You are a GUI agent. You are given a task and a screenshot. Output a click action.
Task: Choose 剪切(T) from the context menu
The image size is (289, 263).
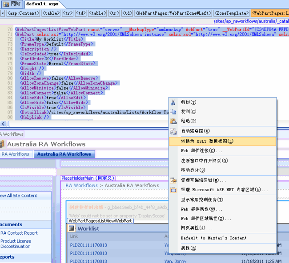click(x=222, y=102)
